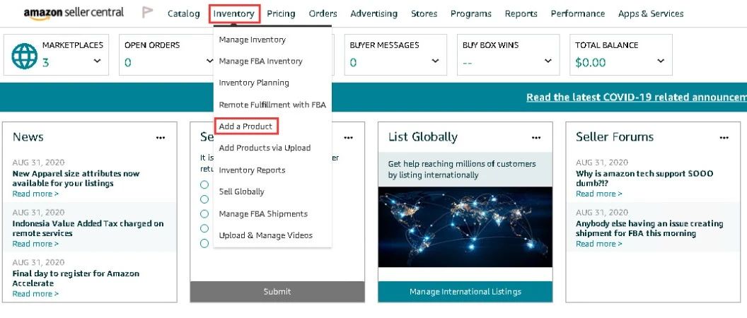Select the last survey radio button
The height and width of the screenshot is (318, 747).
[x=204, y=243]
